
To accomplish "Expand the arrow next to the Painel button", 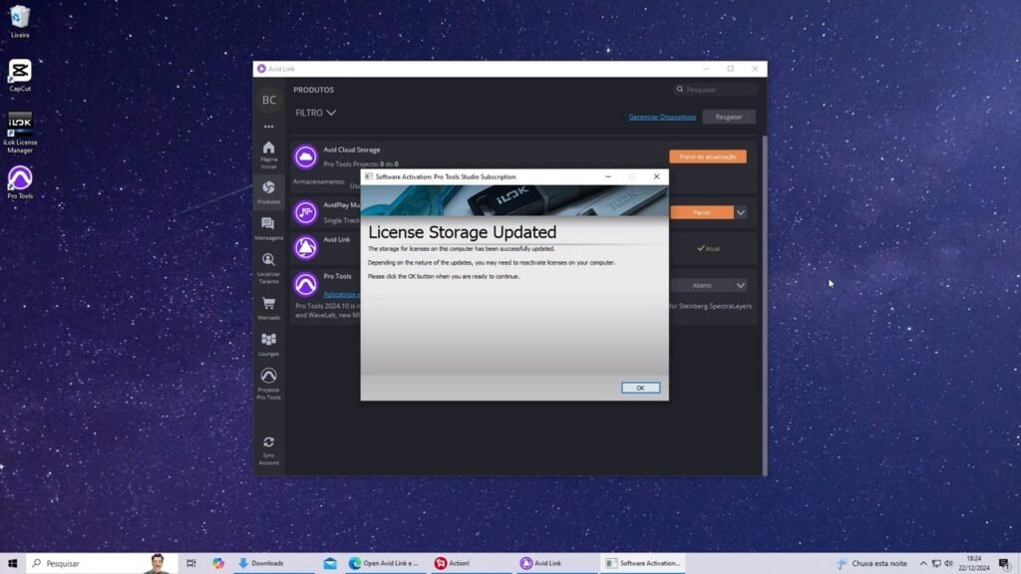I will (741, 213).
